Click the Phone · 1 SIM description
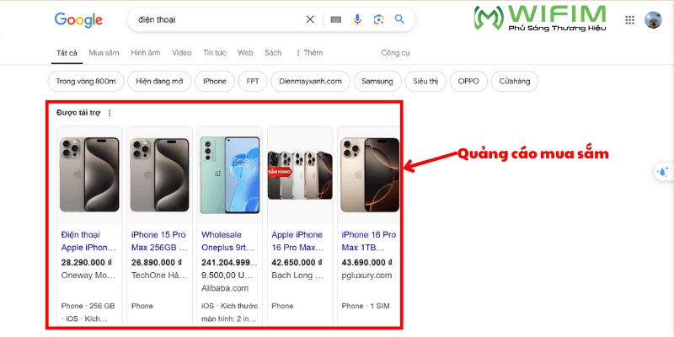674x337 pixels. pyautogui.click(x=366, y=306)
